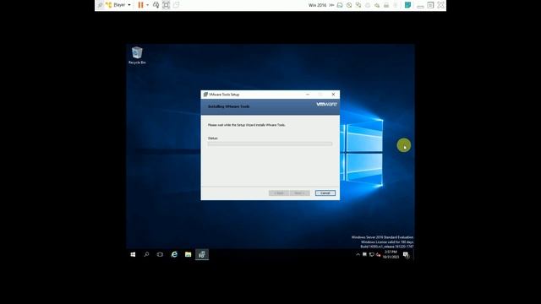Click the hard disk device icon
The height and width of the screenshot is (304, 541).
click(x=340, y=5)
